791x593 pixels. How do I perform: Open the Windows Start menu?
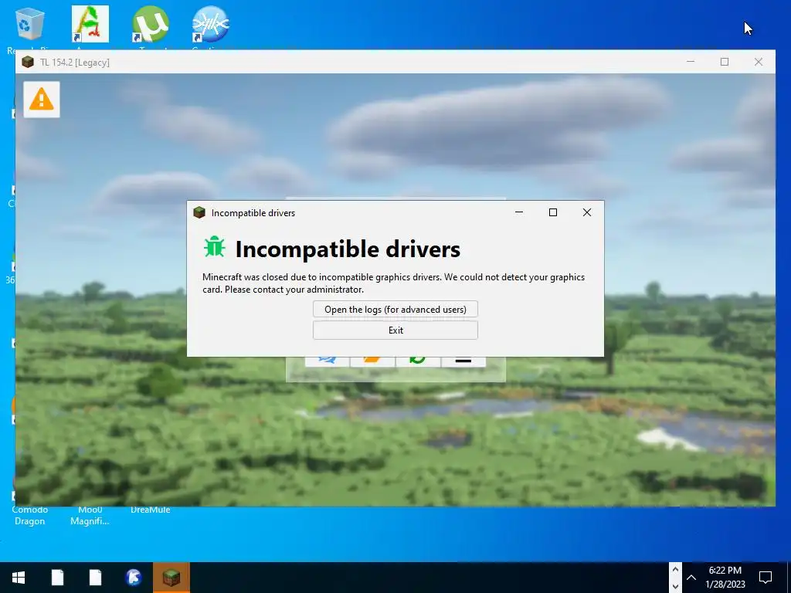point(19,578)
